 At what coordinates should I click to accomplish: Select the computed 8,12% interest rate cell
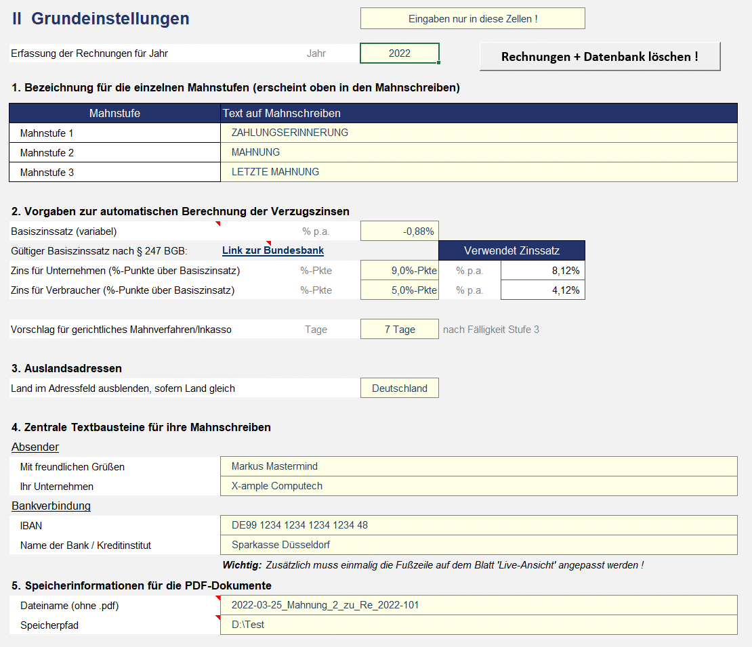pos(543,270)
